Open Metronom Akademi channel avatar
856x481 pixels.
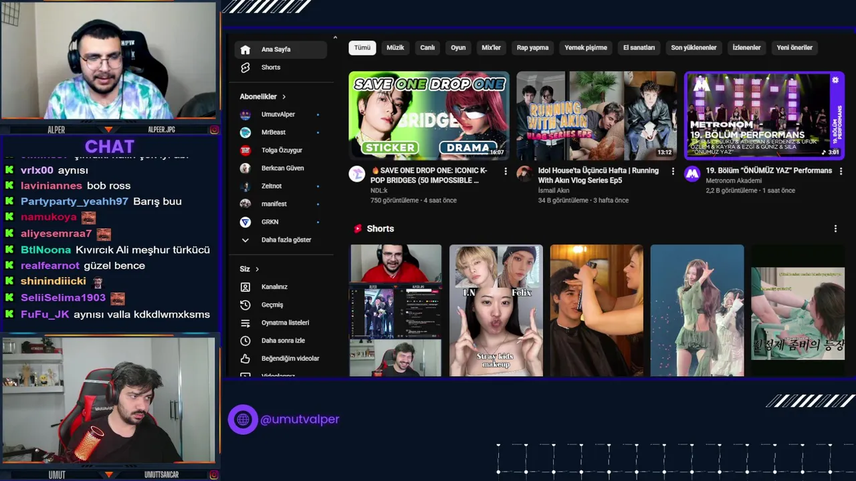point(692,174)
